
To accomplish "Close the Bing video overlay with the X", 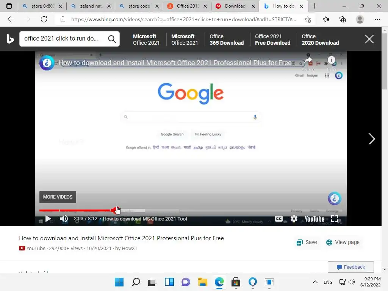I will pos(369,39).
